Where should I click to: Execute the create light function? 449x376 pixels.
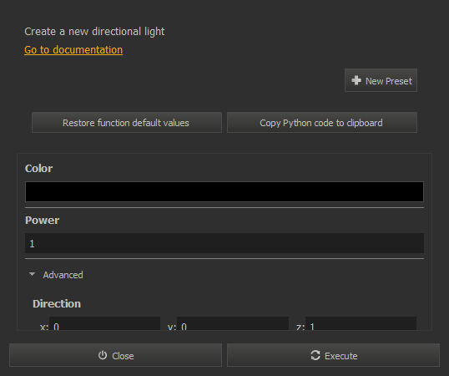coord(333,355)
